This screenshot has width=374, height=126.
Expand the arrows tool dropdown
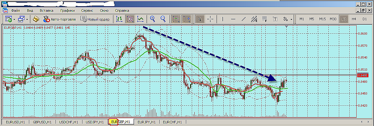(292, 20)
